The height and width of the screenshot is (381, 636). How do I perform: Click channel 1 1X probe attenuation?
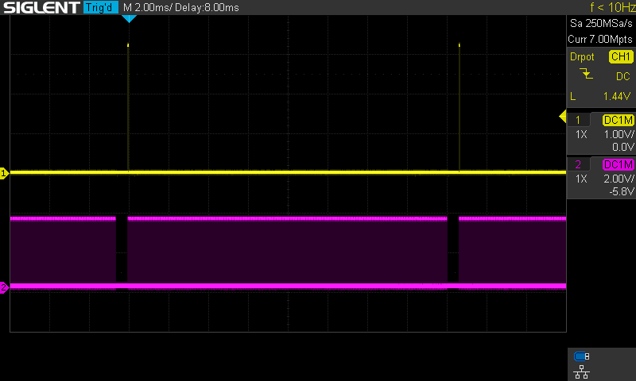click(581, 134)
